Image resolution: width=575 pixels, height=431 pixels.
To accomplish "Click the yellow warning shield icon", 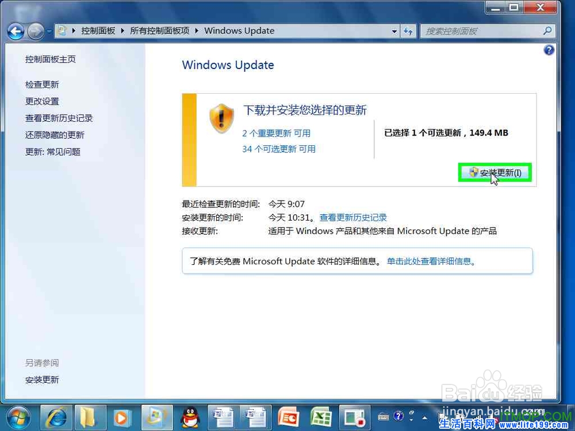I will 221,118.
